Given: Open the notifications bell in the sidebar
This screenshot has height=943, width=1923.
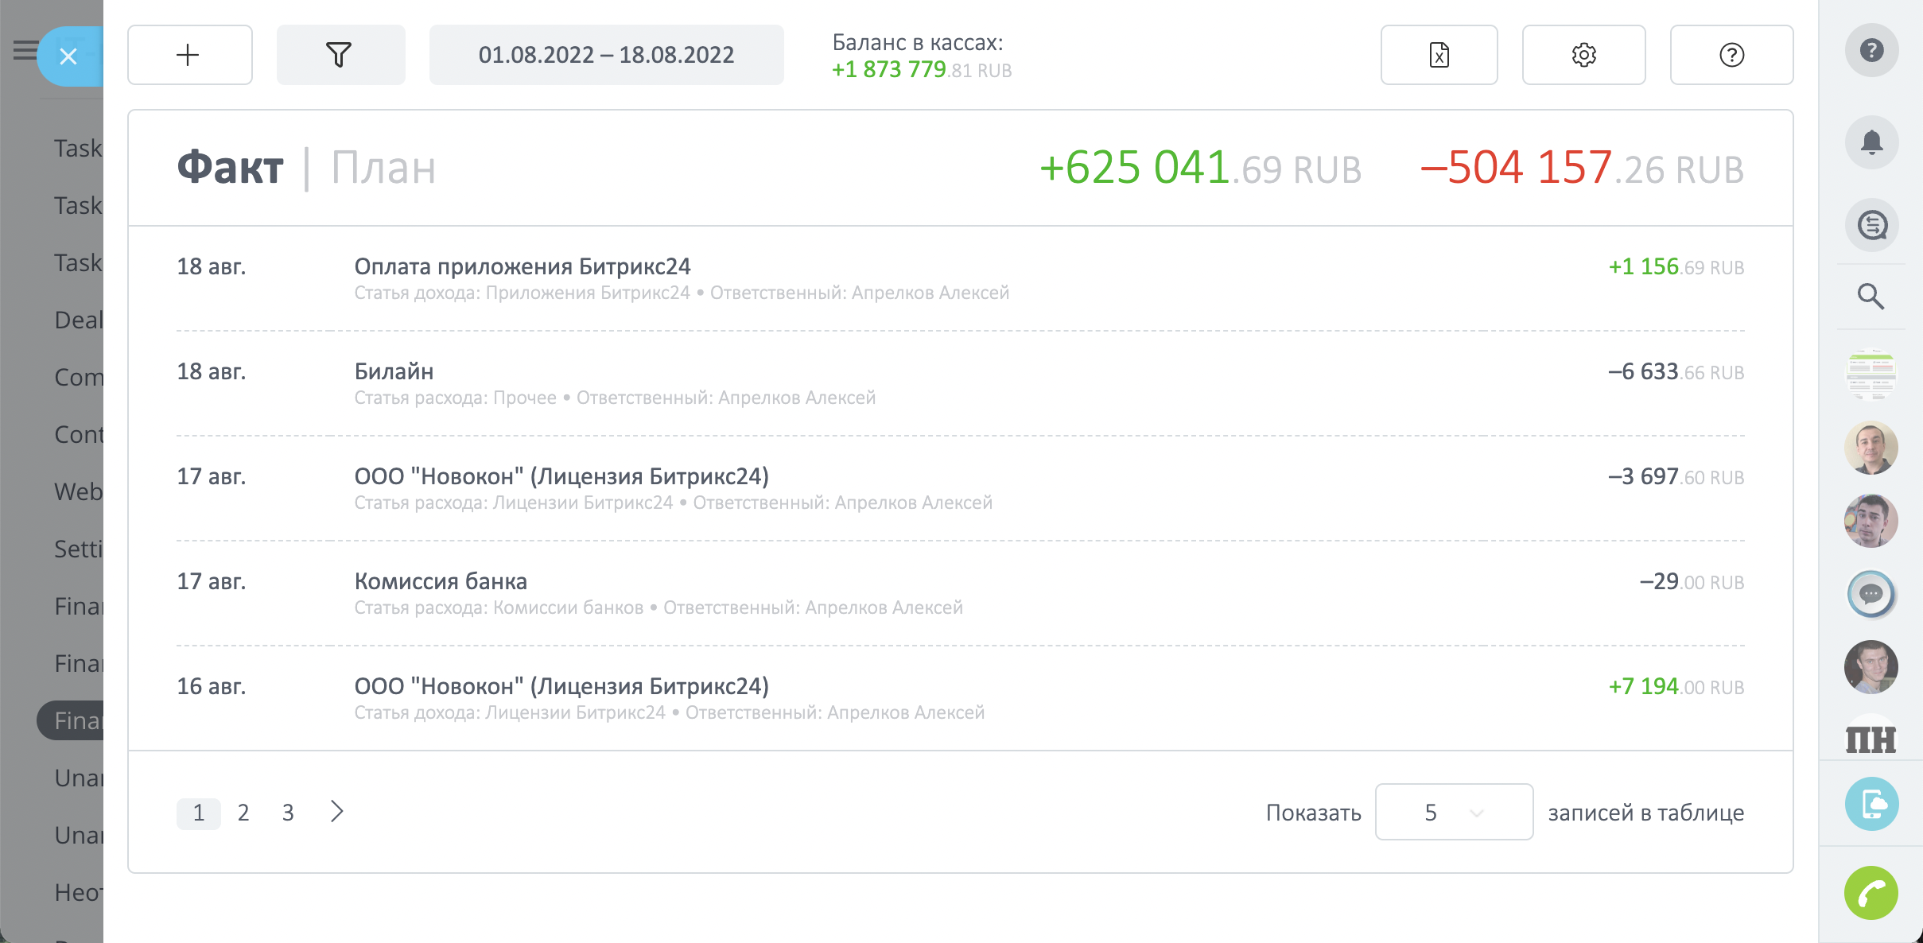Looking at the screenshot, I should coord(1871,142).
